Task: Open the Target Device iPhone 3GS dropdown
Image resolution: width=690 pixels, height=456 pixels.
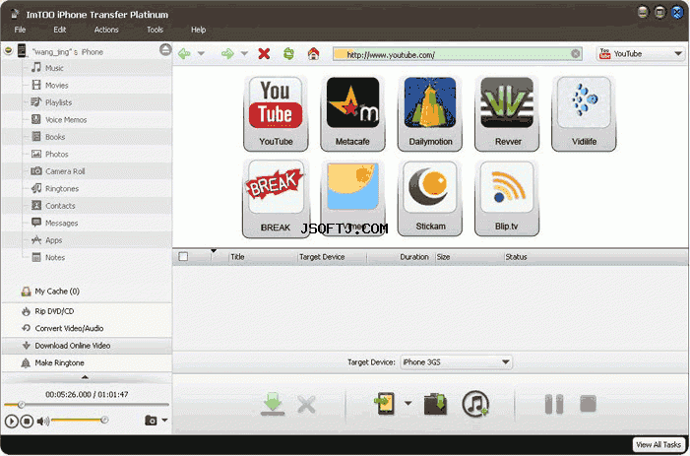Action: (x=456, y=362)
